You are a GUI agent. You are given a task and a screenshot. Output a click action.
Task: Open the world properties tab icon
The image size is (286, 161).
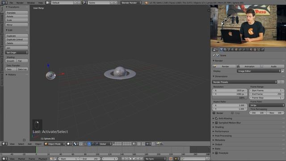232,50
